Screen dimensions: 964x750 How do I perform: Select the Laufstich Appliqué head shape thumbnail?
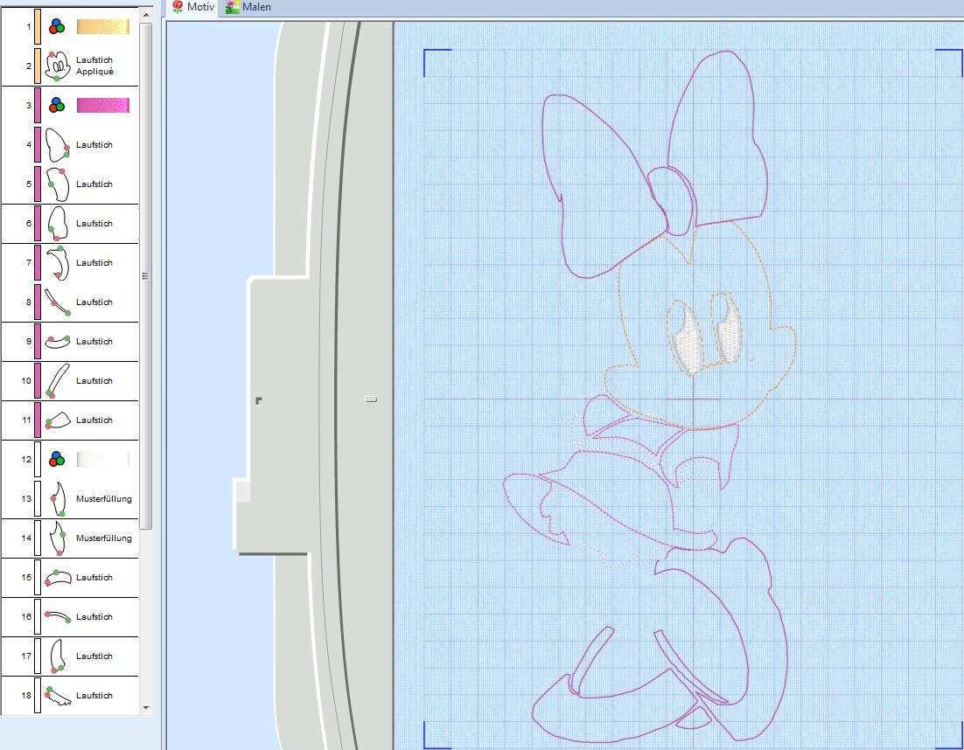tap(57, 66)
